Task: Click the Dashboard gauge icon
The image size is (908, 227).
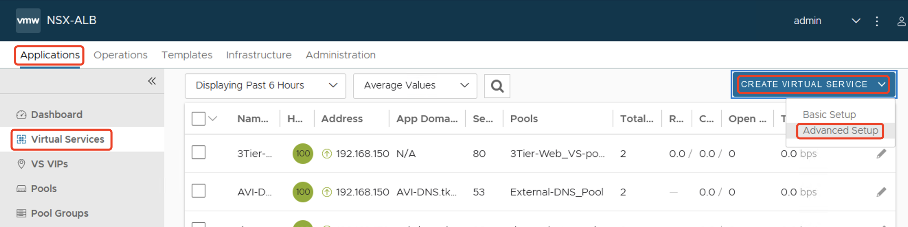Action: [21, 115]
